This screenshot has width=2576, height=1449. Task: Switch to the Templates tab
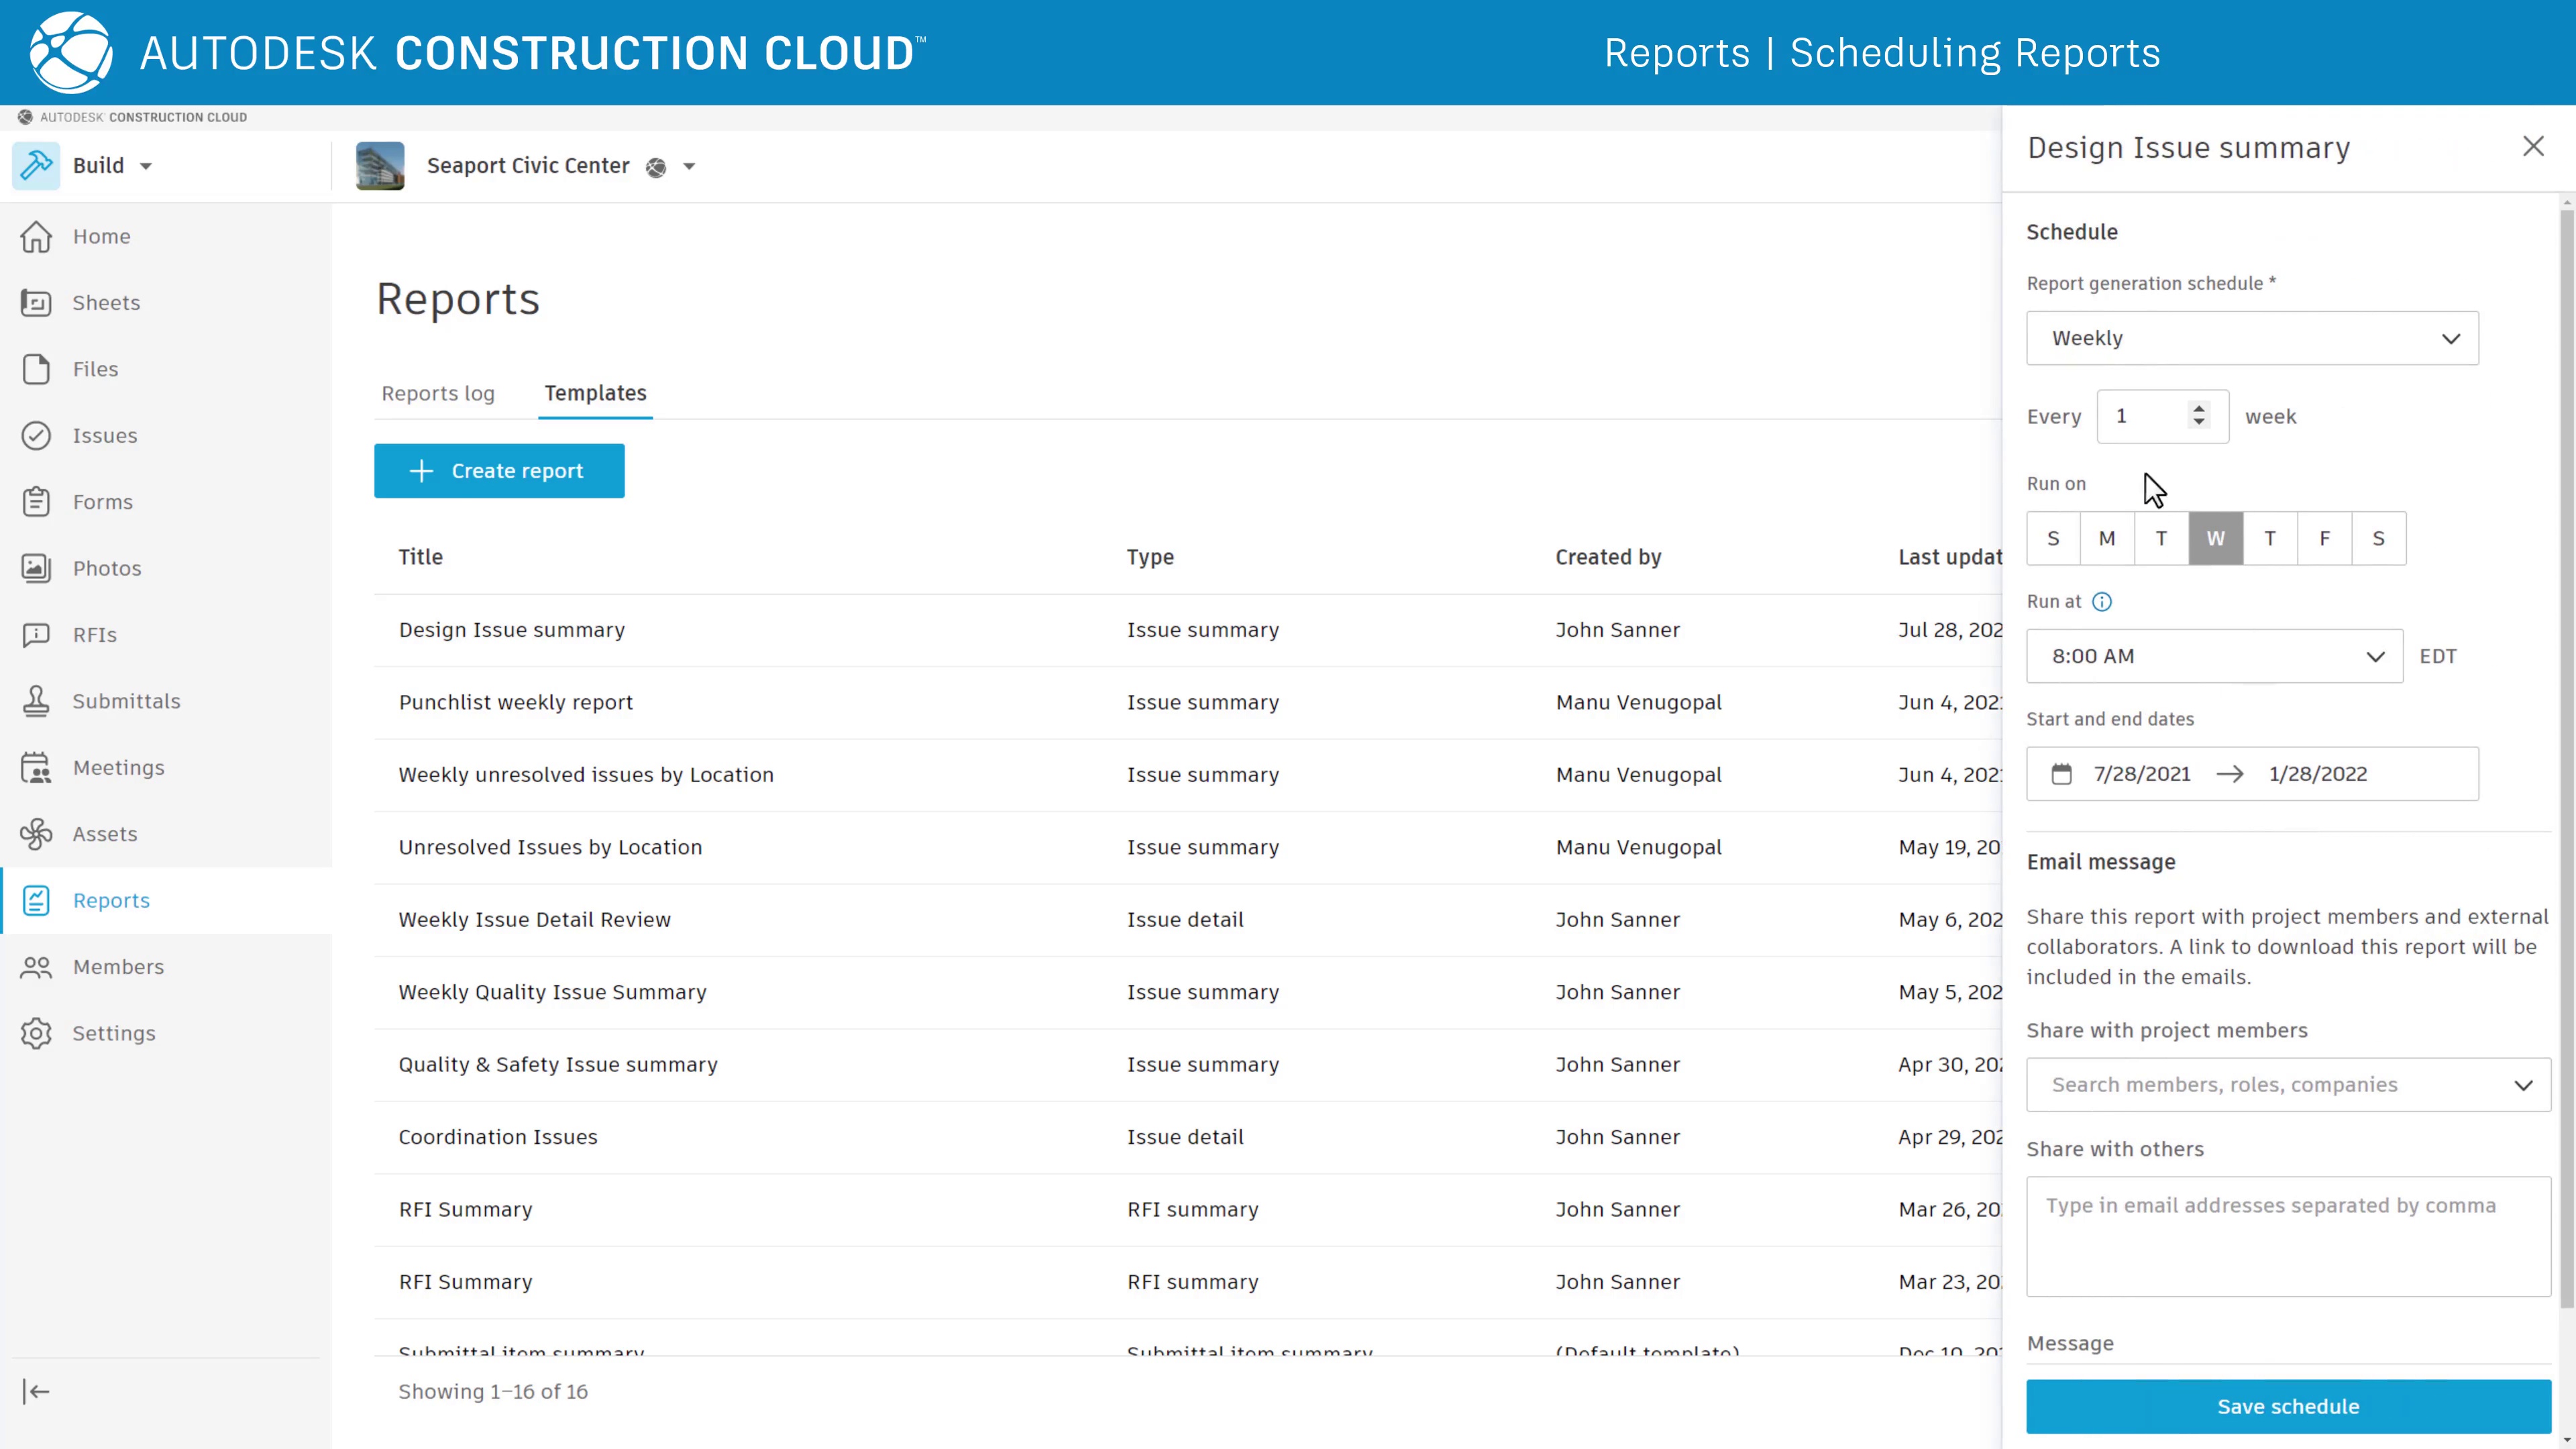tap(595, 393)
